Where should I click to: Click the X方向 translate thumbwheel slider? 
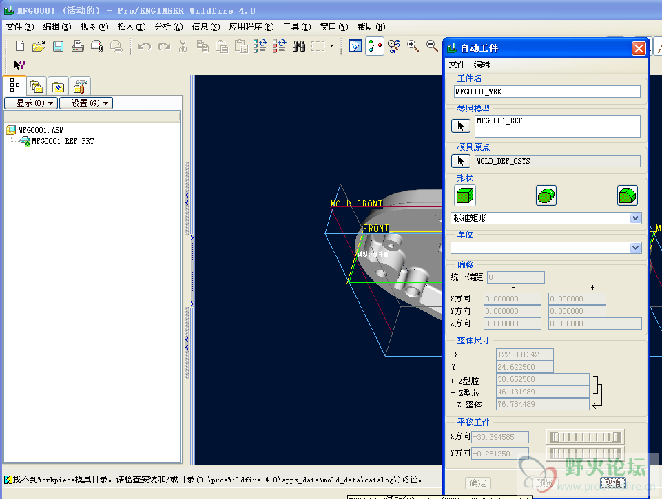tap(586, 437)
